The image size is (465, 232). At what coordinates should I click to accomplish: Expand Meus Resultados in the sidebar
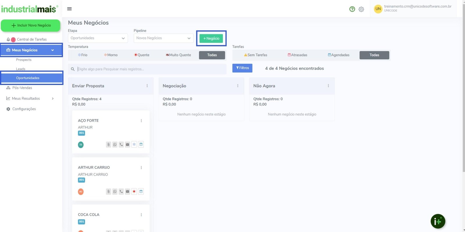[30, 99]
